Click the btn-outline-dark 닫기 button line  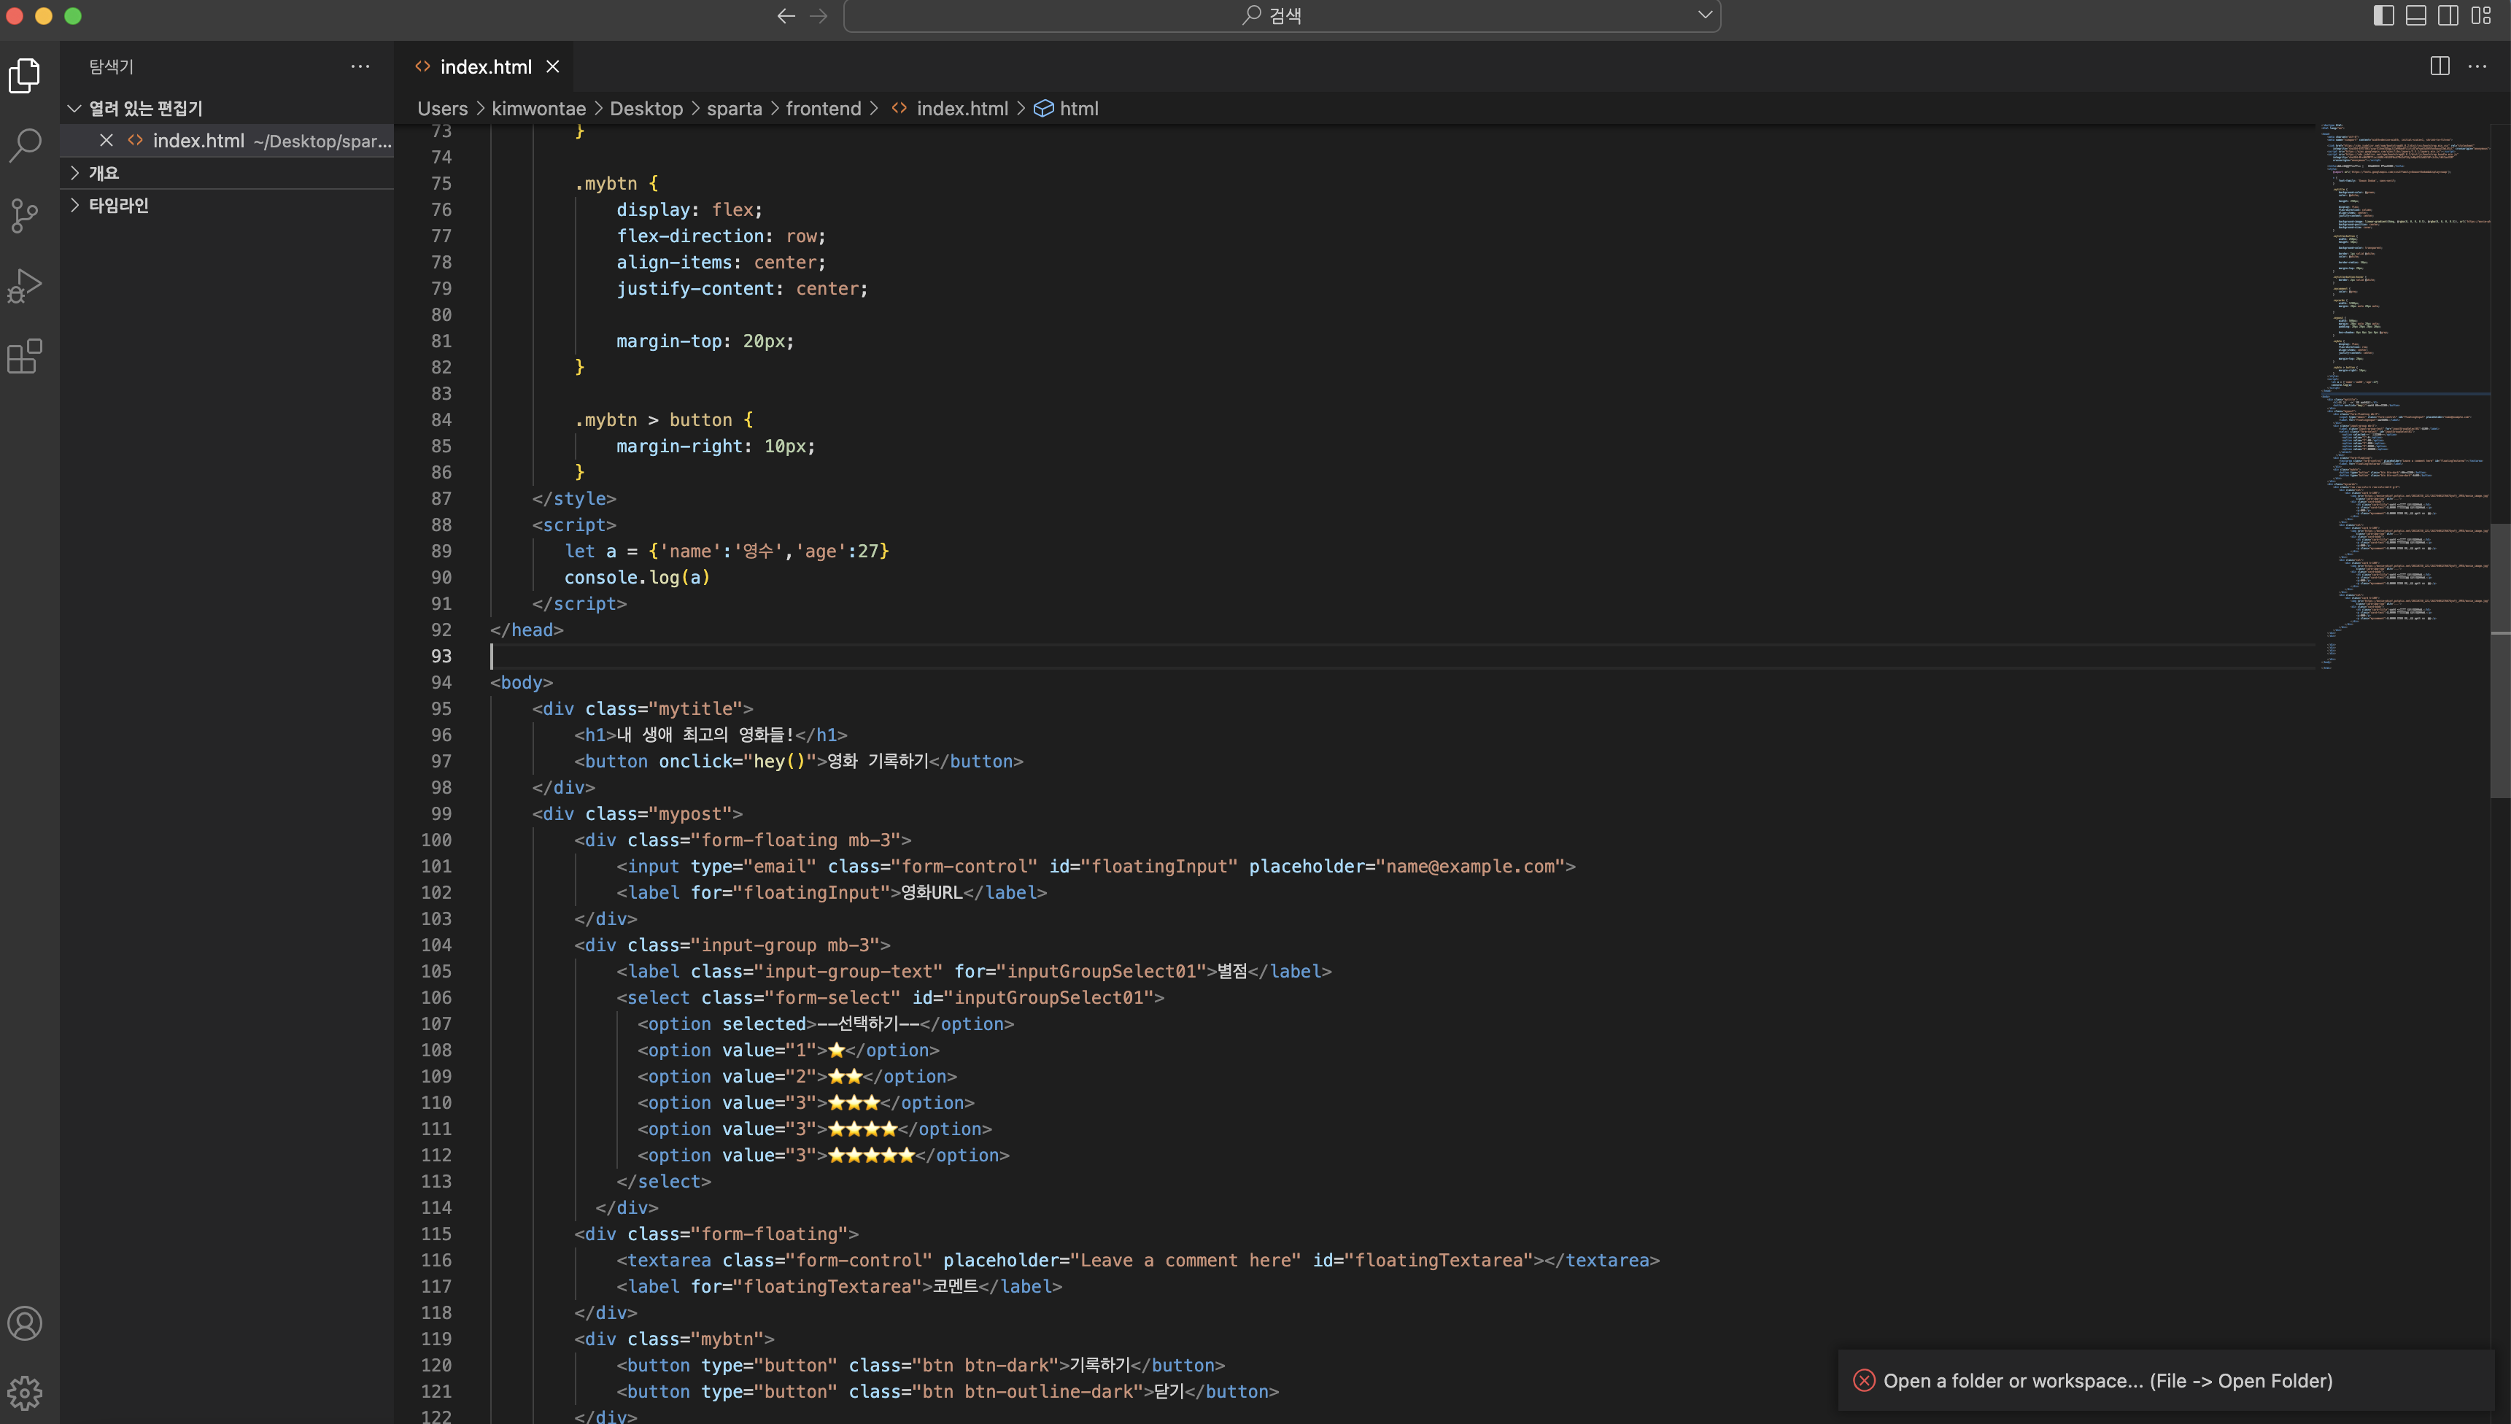pos(948,1392)
